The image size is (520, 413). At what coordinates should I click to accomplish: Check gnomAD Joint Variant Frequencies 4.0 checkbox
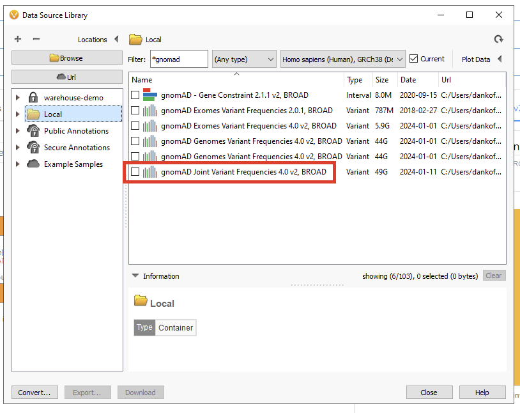(135, 171)
